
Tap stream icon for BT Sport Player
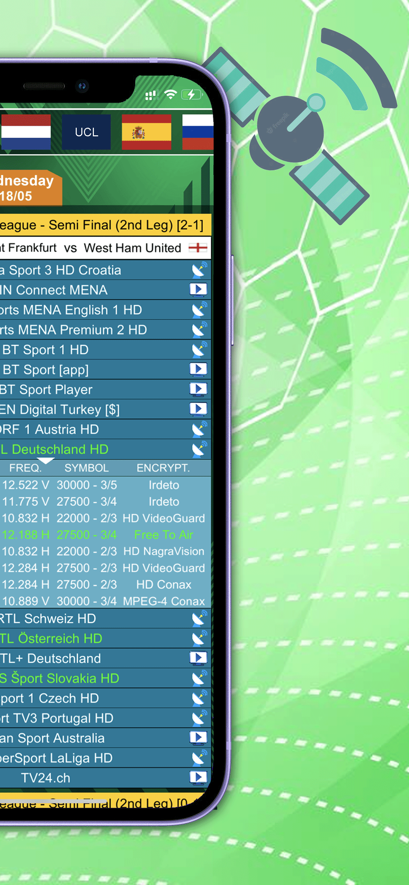point(198,389)
